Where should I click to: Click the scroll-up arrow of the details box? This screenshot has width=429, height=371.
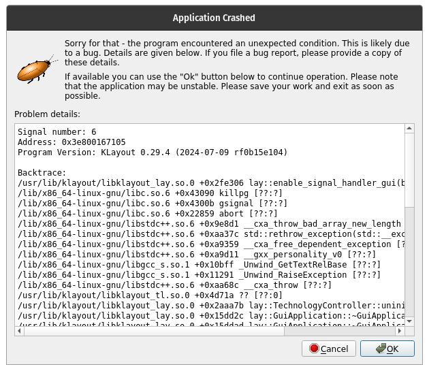[409, 128]
